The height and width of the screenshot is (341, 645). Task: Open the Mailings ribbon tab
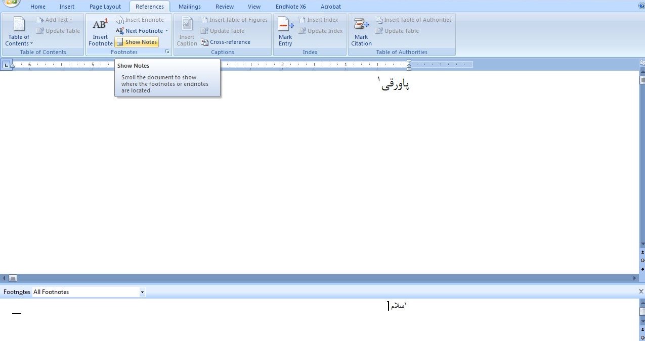(x=190, y=7)
